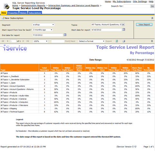Image resolution: width=155 pixels, height=151 pixels.
Task: Click the Next link in toolbar
Action: click(73, 41)
